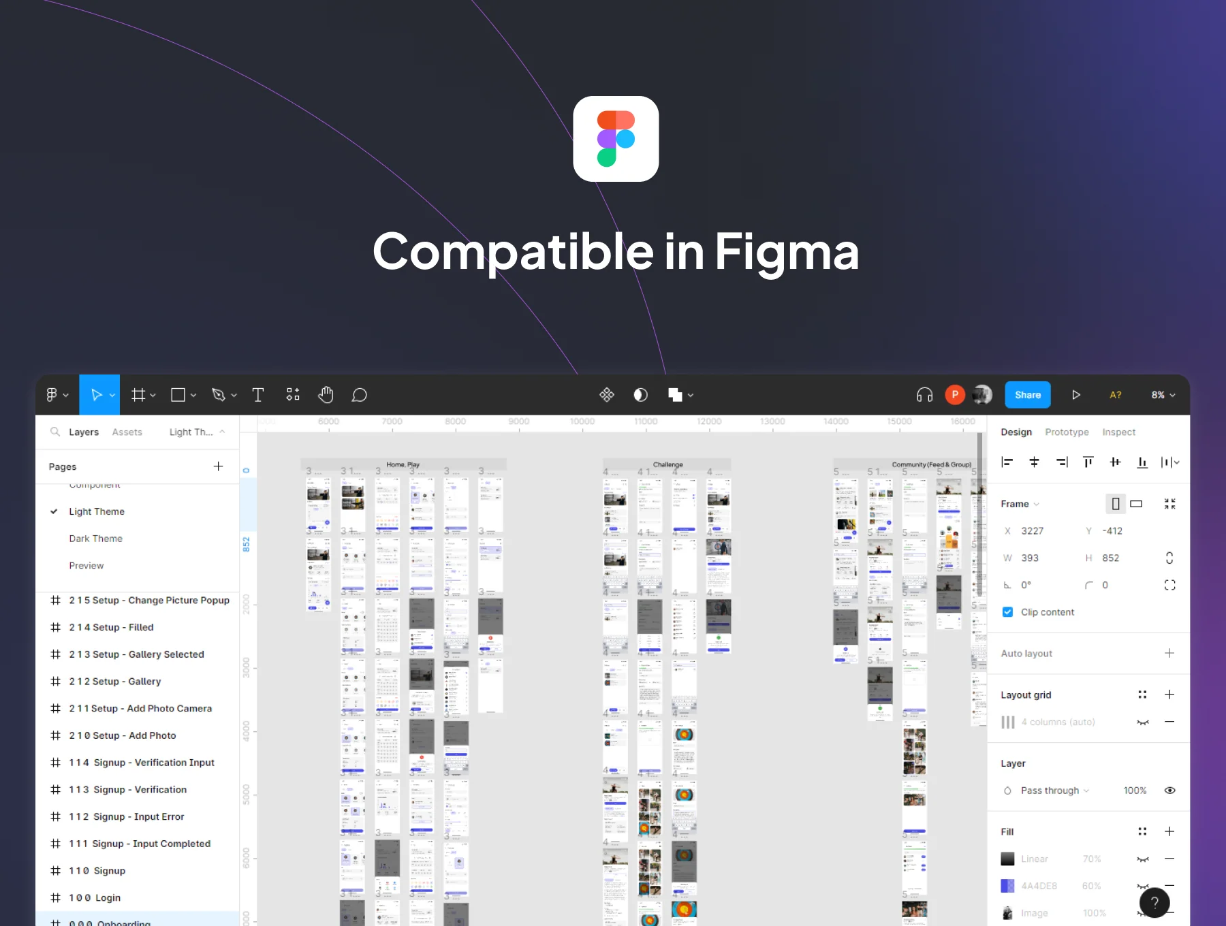Viewport: 1226px width, 926px height.
Task: Show the 4 columns layout grid
Action: click(x=1142, y=722)
